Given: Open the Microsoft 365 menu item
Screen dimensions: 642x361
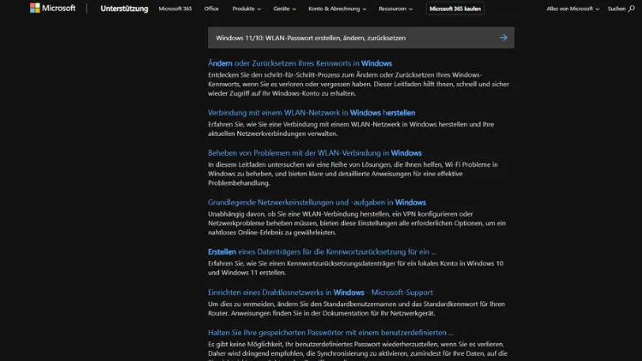Looking at the screenshot, I should click(x=175, y=9).
